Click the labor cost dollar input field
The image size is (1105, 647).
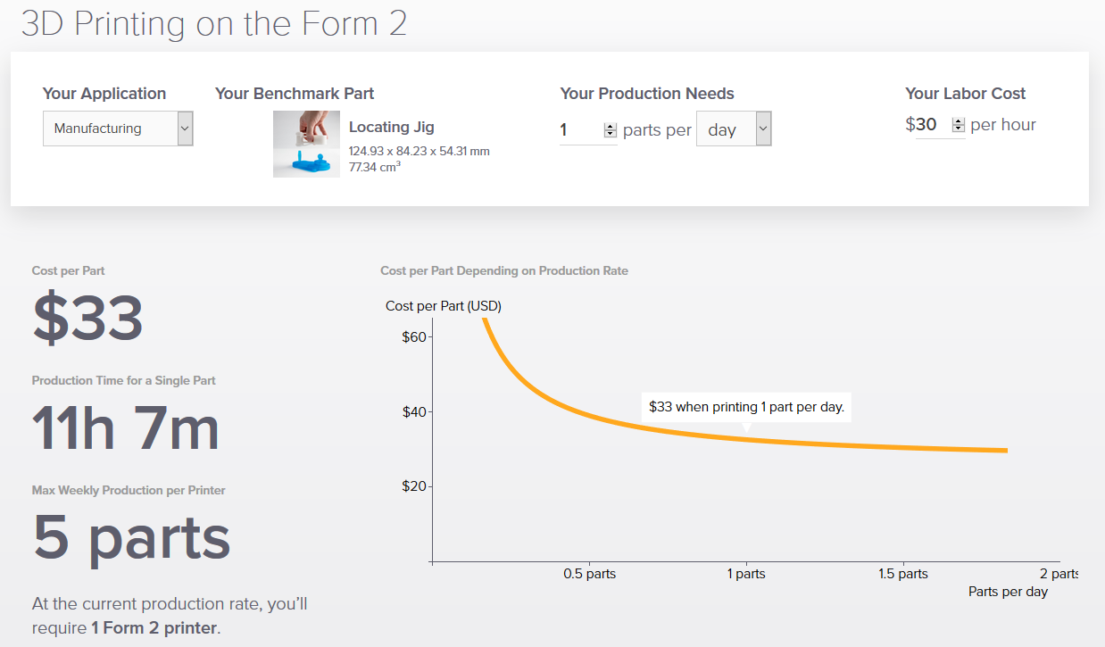(x=928, y=125)
